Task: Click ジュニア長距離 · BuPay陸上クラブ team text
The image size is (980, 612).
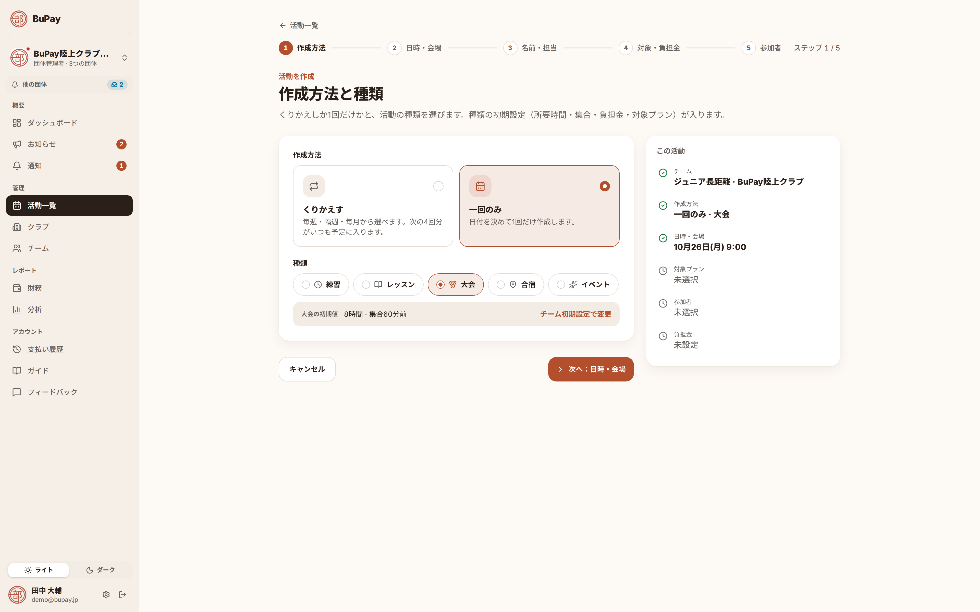Action: 738,182
